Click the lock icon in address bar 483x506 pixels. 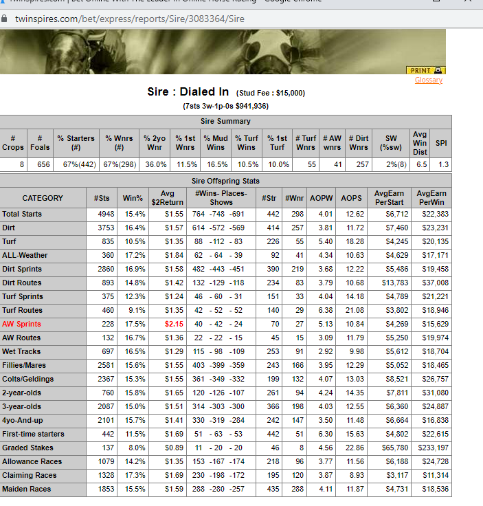4,19
